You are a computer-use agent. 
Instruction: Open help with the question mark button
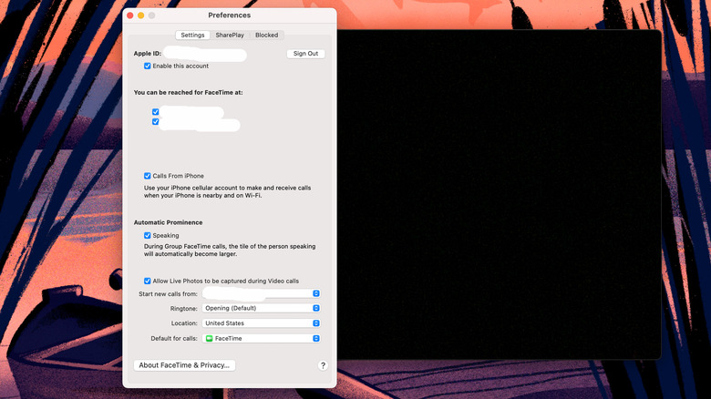point(323,365)
